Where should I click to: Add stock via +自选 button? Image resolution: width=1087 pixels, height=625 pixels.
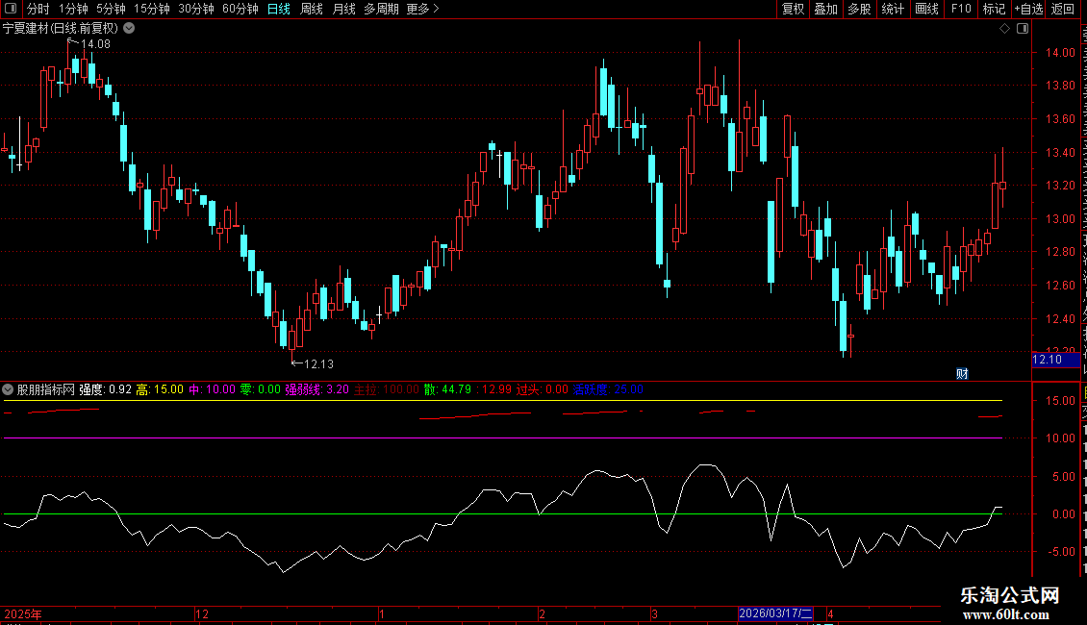(1028, 9)
